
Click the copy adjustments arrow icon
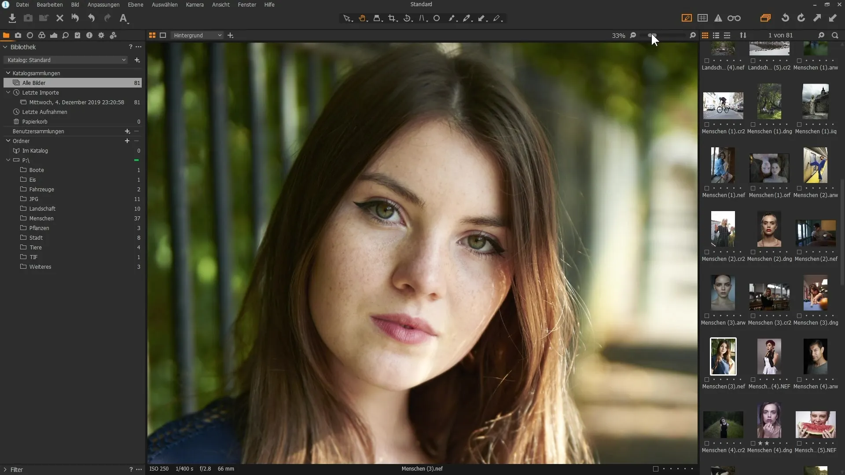(x=817, y=18)
